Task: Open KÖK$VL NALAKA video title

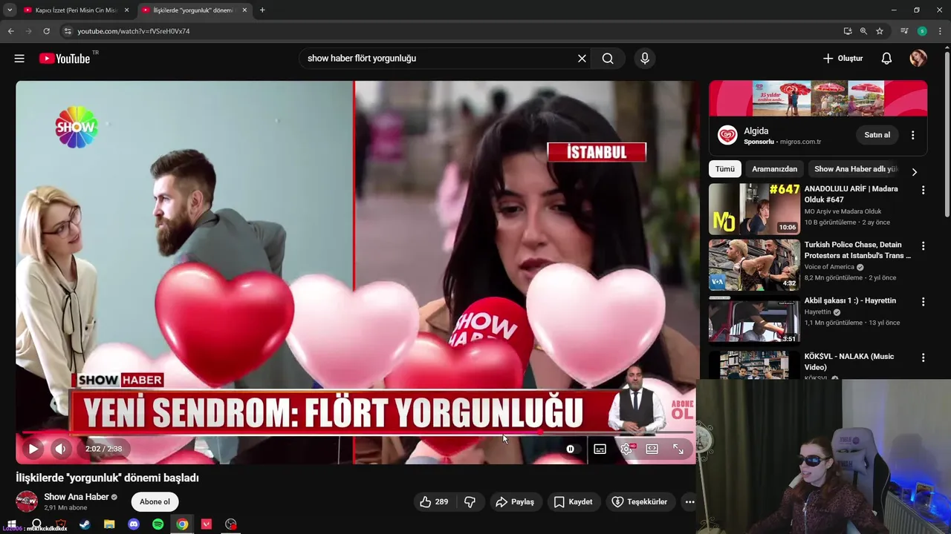Action: tap(848, 362)
